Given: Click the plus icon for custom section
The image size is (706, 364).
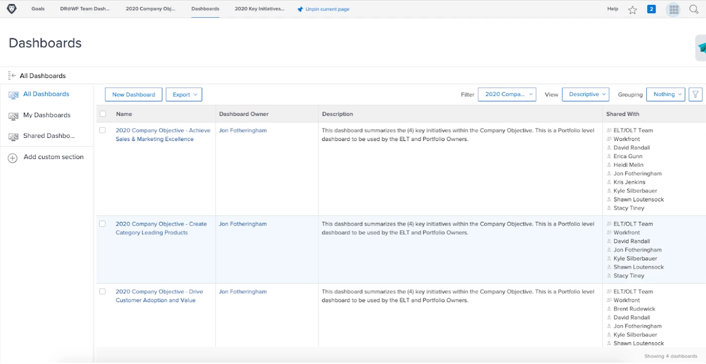Looking at the screenshot, I should coord(13,158).
